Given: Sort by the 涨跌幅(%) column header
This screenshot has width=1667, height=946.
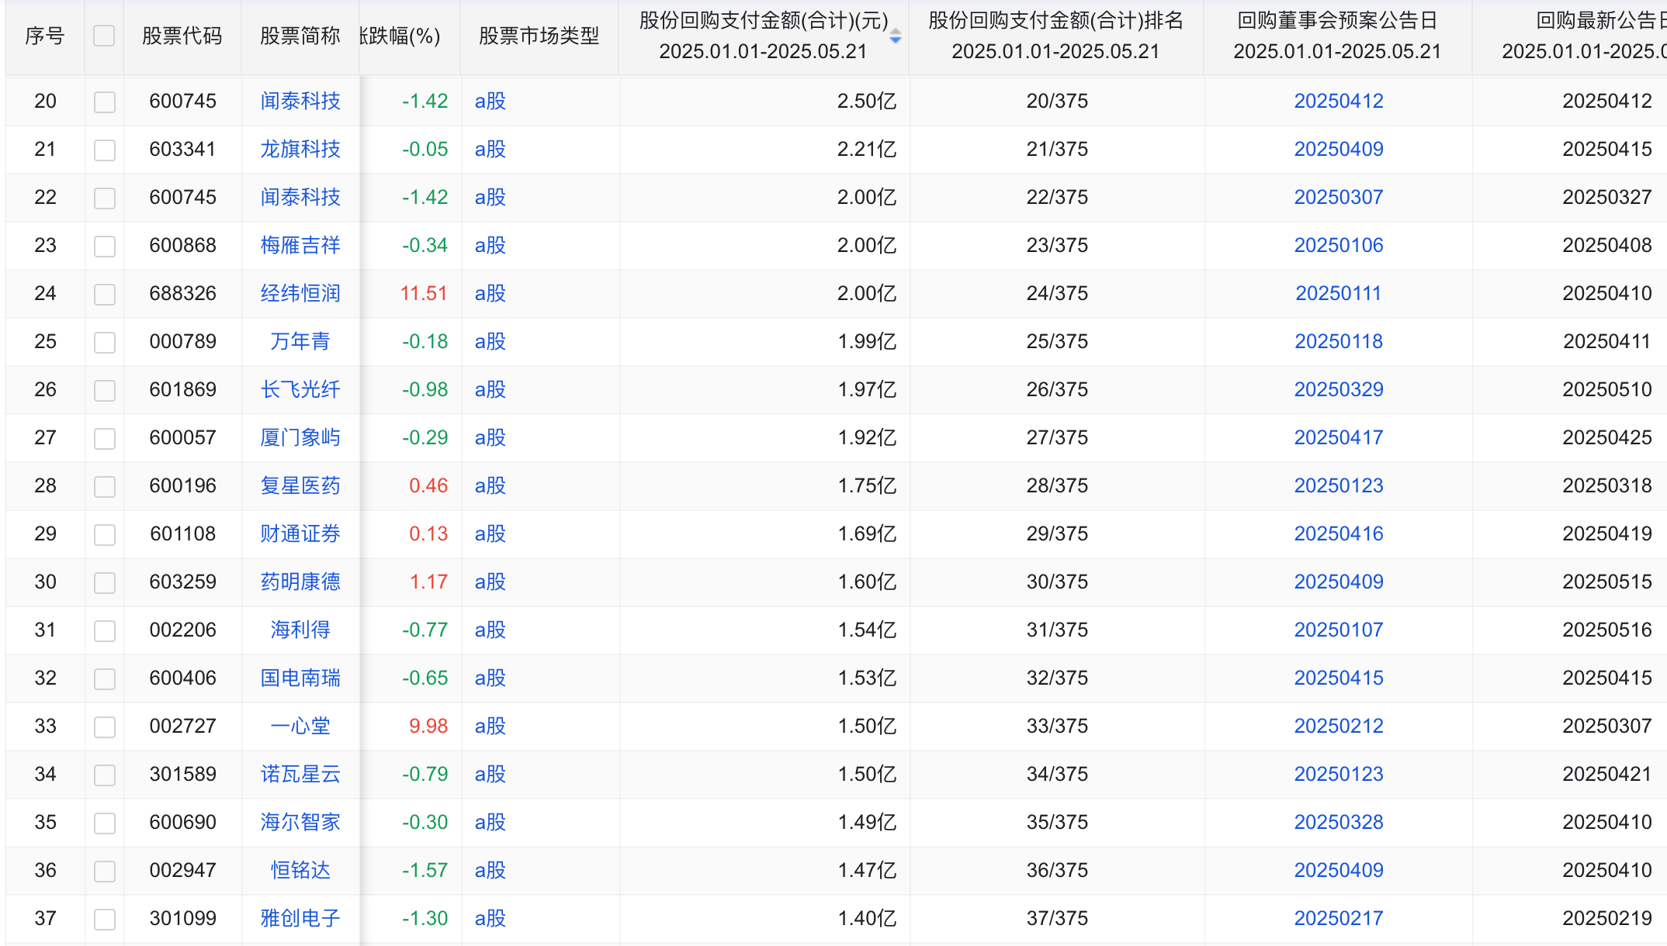Looking at the screenshot, I should click(400, 36).
